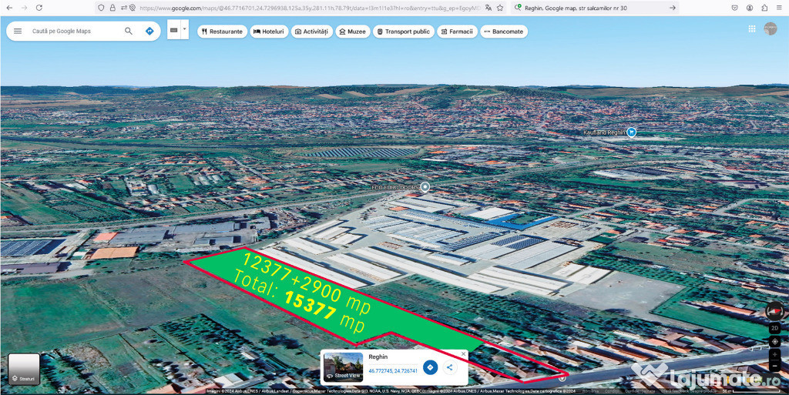Click directions button in Reghin card
Image resolution: width=789 pixels, height=395 pixels.
click(430, 367)
